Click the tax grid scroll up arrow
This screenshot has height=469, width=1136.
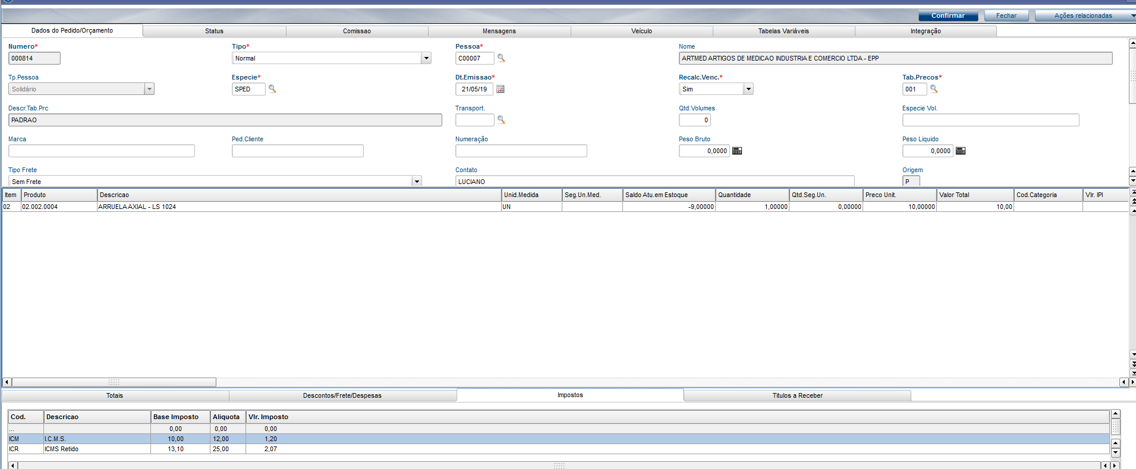(x=1115, y=414)
